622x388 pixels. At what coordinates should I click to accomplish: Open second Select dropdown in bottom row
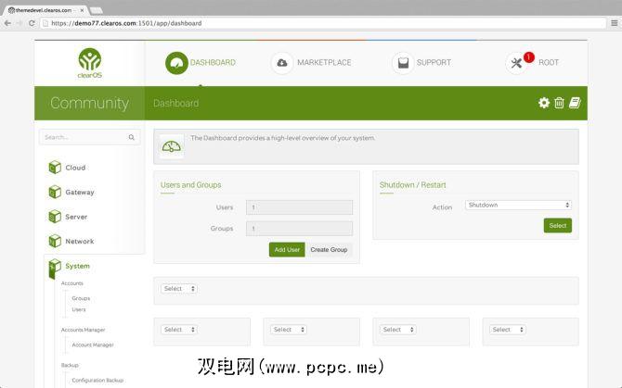coord(289,330)
